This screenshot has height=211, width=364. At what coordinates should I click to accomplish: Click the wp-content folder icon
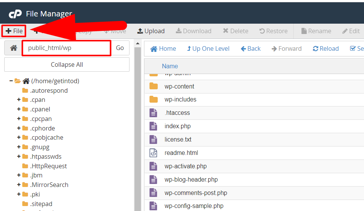pos(154,86)
